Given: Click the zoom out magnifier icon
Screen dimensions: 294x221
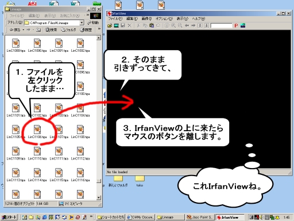Looking at the screenshot, I should tap(180, 25).
